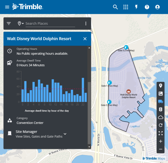Toggle the weather cloud layer
This screenshot has height=163, width=168.
click(160, 117)
